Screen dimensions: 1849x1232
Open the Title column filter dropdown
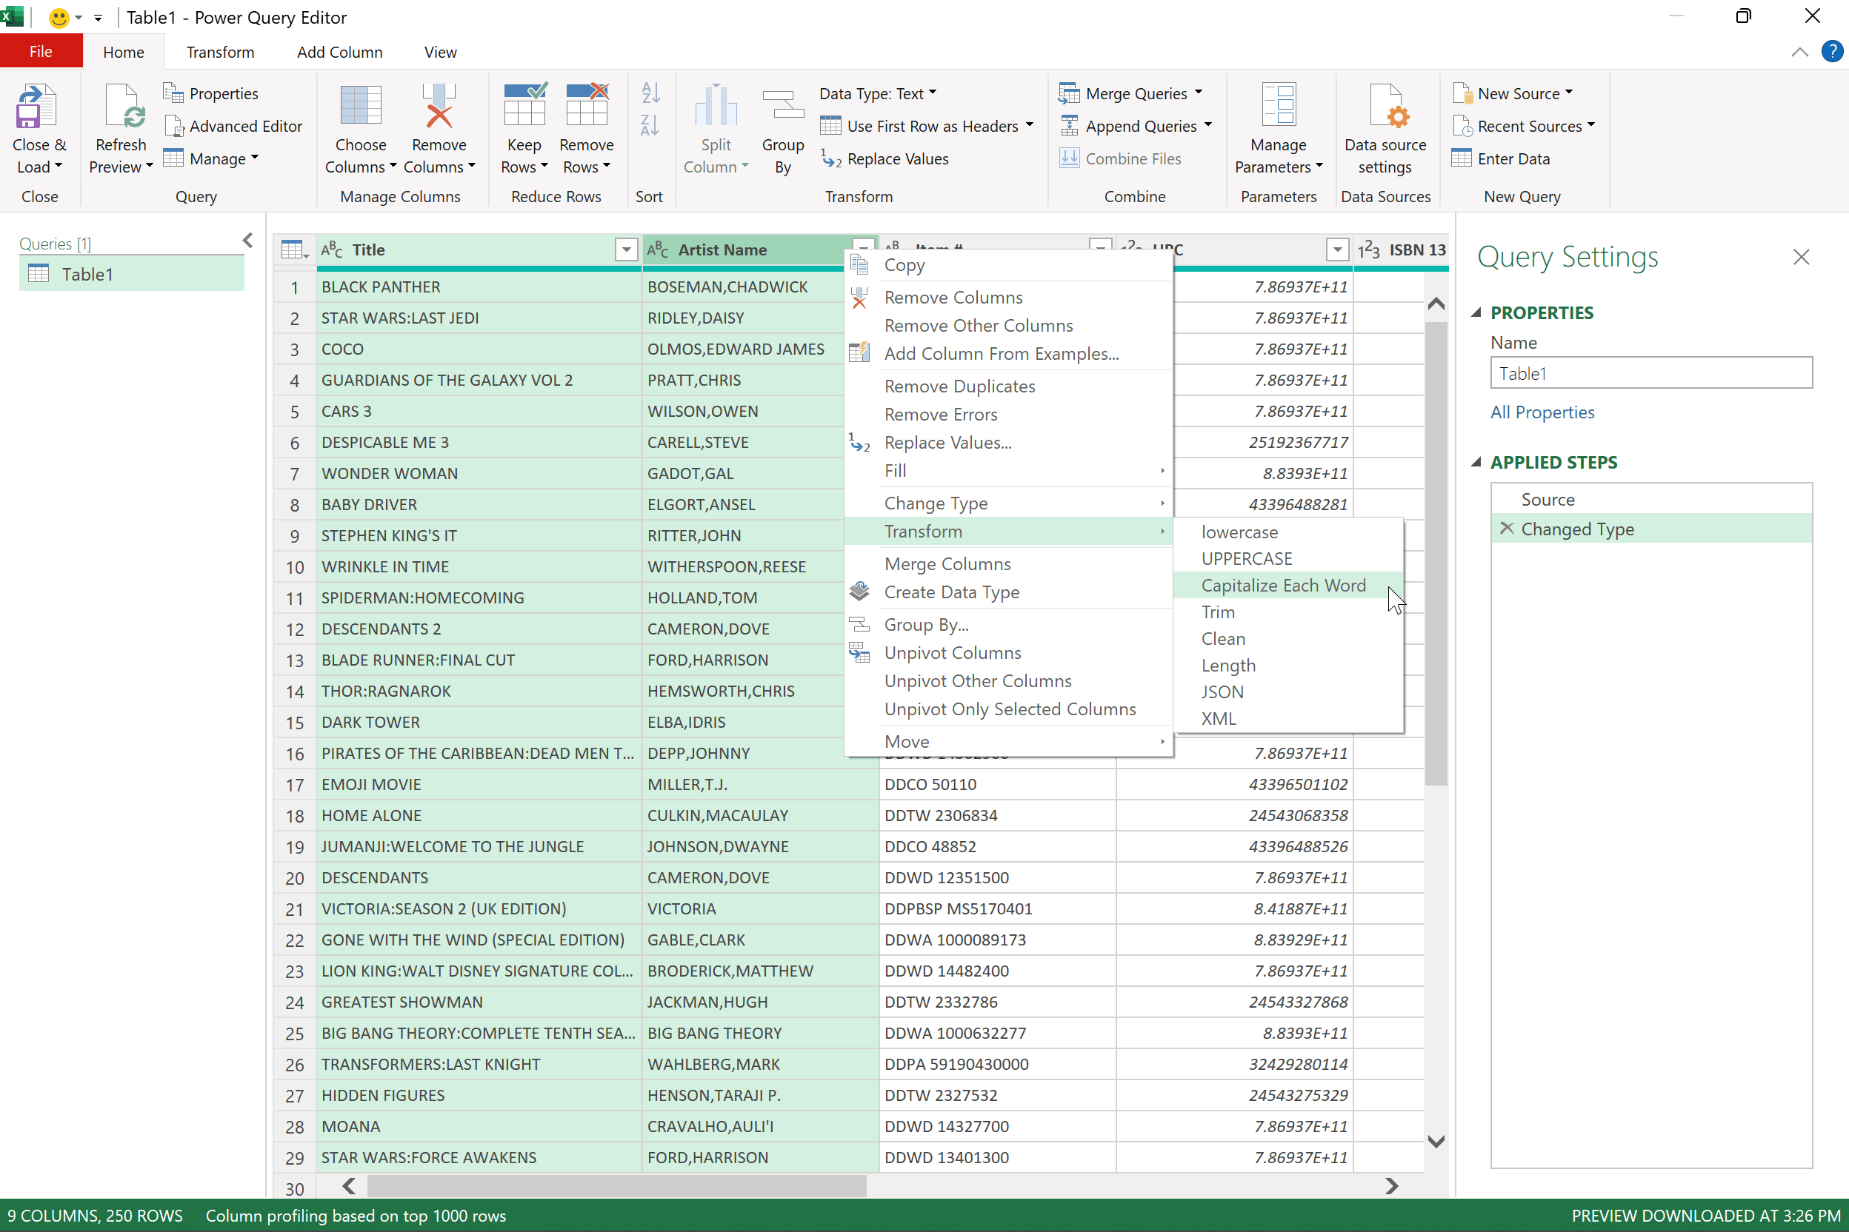[626, 249]
